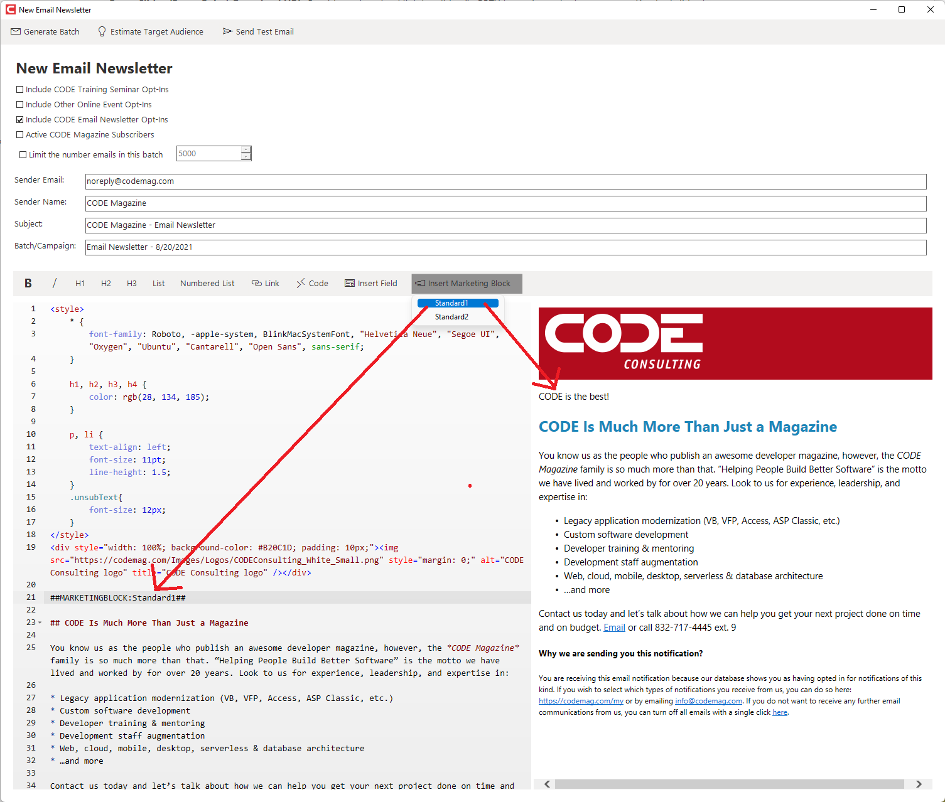
Task: Click the Code icon in the editor toolbar
Action: [x=301, y=283]
